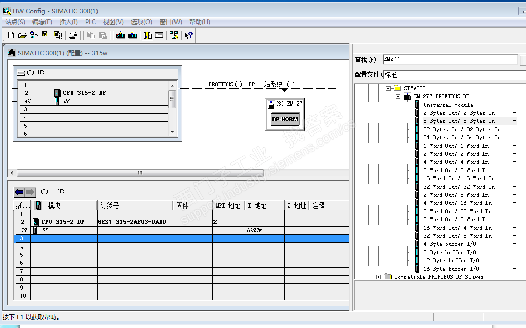Image resolution: width=526 pixels, height=328 pixels.
Task: Select 16 Byte buffer I/O module
Action: click(x=451, y=269)
